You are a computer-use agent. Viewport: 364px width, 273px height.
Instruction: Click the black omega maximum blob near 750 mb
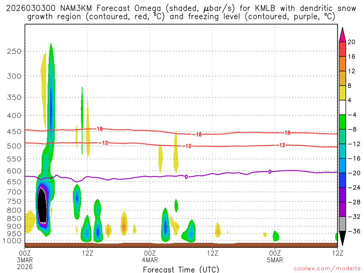coord(43,205)
